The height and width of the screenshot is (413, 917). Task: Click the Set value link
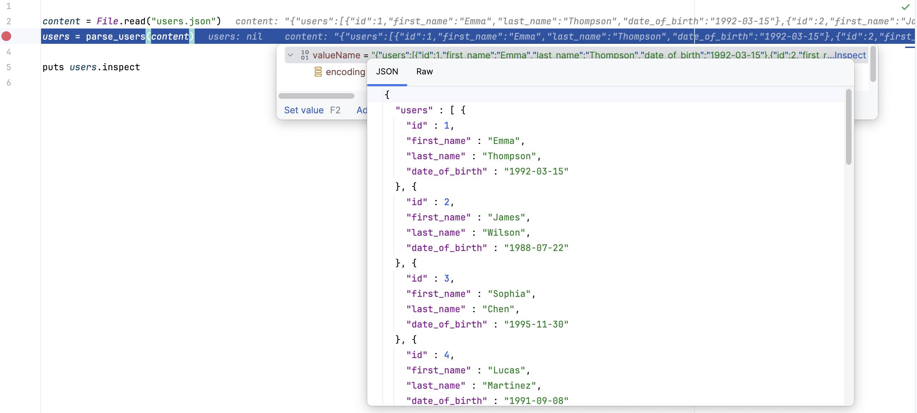click(304, 110)
